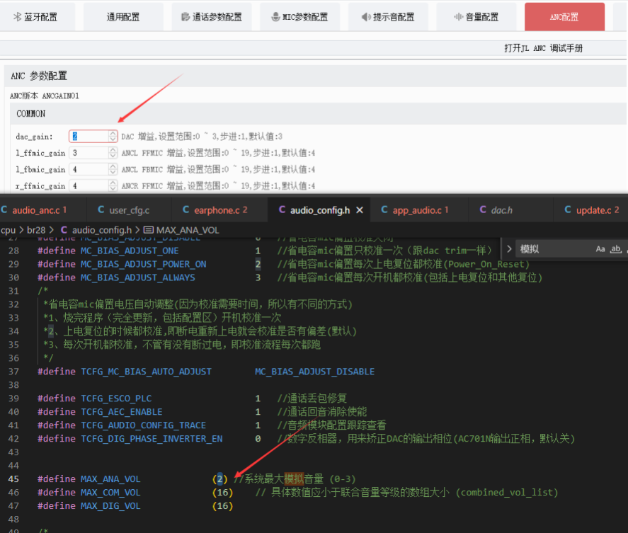The width and height of the screenshot is (628, 533).
Task: Open the 提示音配置 tab
Action: tap(388, 17)
